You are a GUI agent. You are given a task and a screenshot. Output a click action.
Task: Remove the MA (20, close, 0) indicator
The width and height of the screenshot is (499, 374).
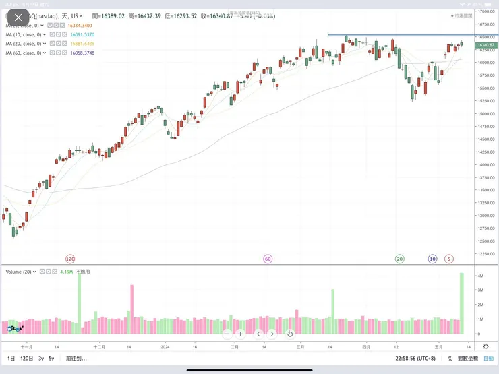point(65,44)
